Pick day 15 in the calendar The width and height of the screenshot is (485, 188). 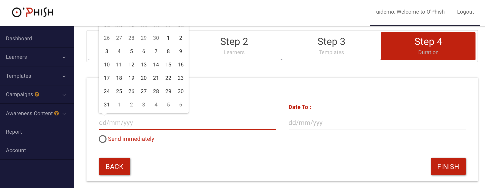coord(168,65)
